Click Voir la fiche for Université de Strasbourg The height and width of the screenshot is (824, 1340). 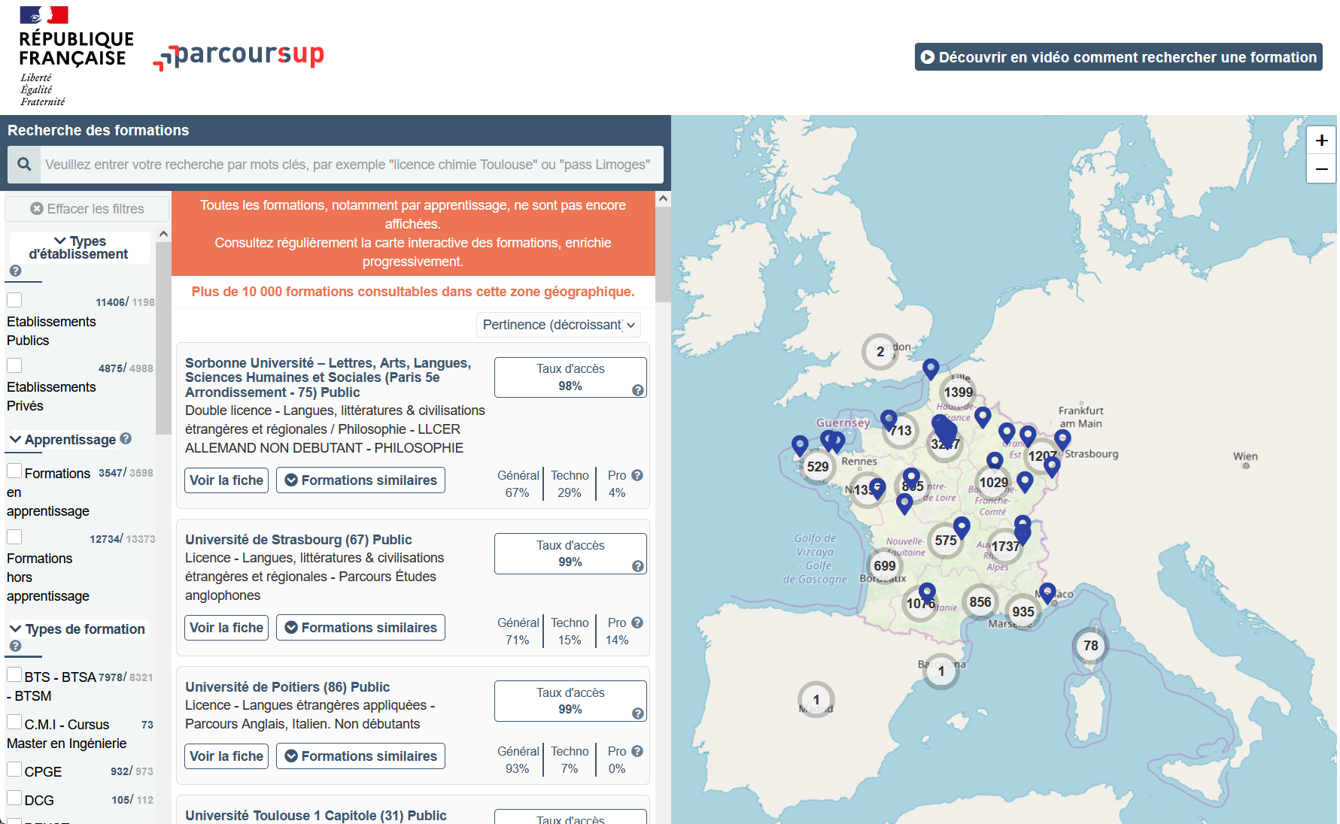(226, 628)
